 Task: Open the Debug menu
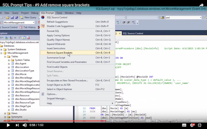pos(35,13)
